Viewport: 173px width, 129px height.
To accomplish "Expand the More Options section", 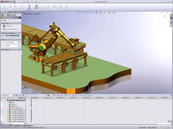I will coord(20,50).
